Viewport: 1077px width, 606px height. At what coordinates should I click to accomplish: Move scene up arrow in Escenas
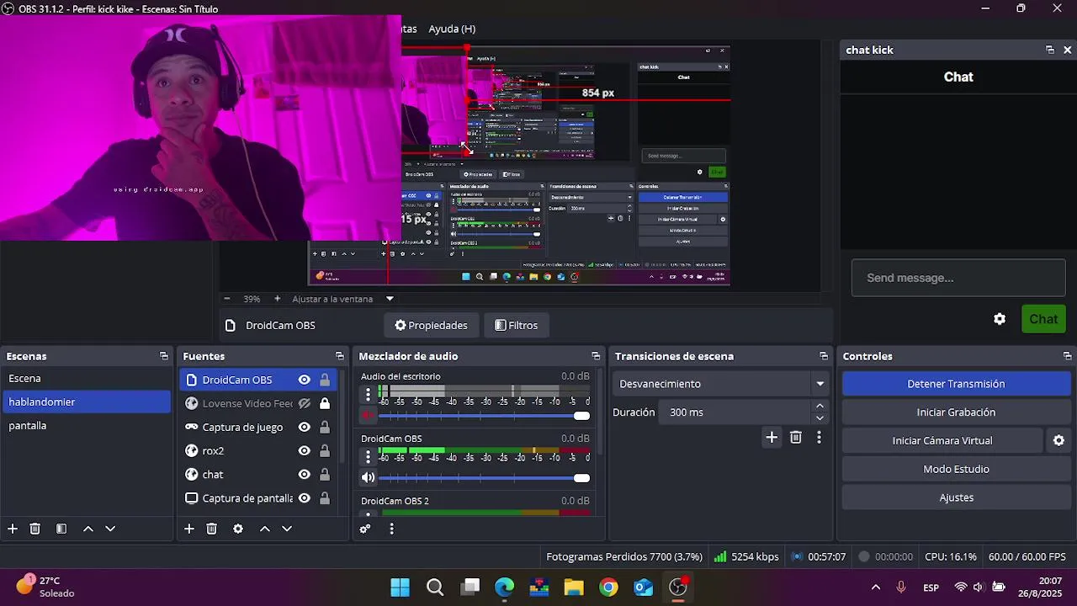tap(88, 529)
